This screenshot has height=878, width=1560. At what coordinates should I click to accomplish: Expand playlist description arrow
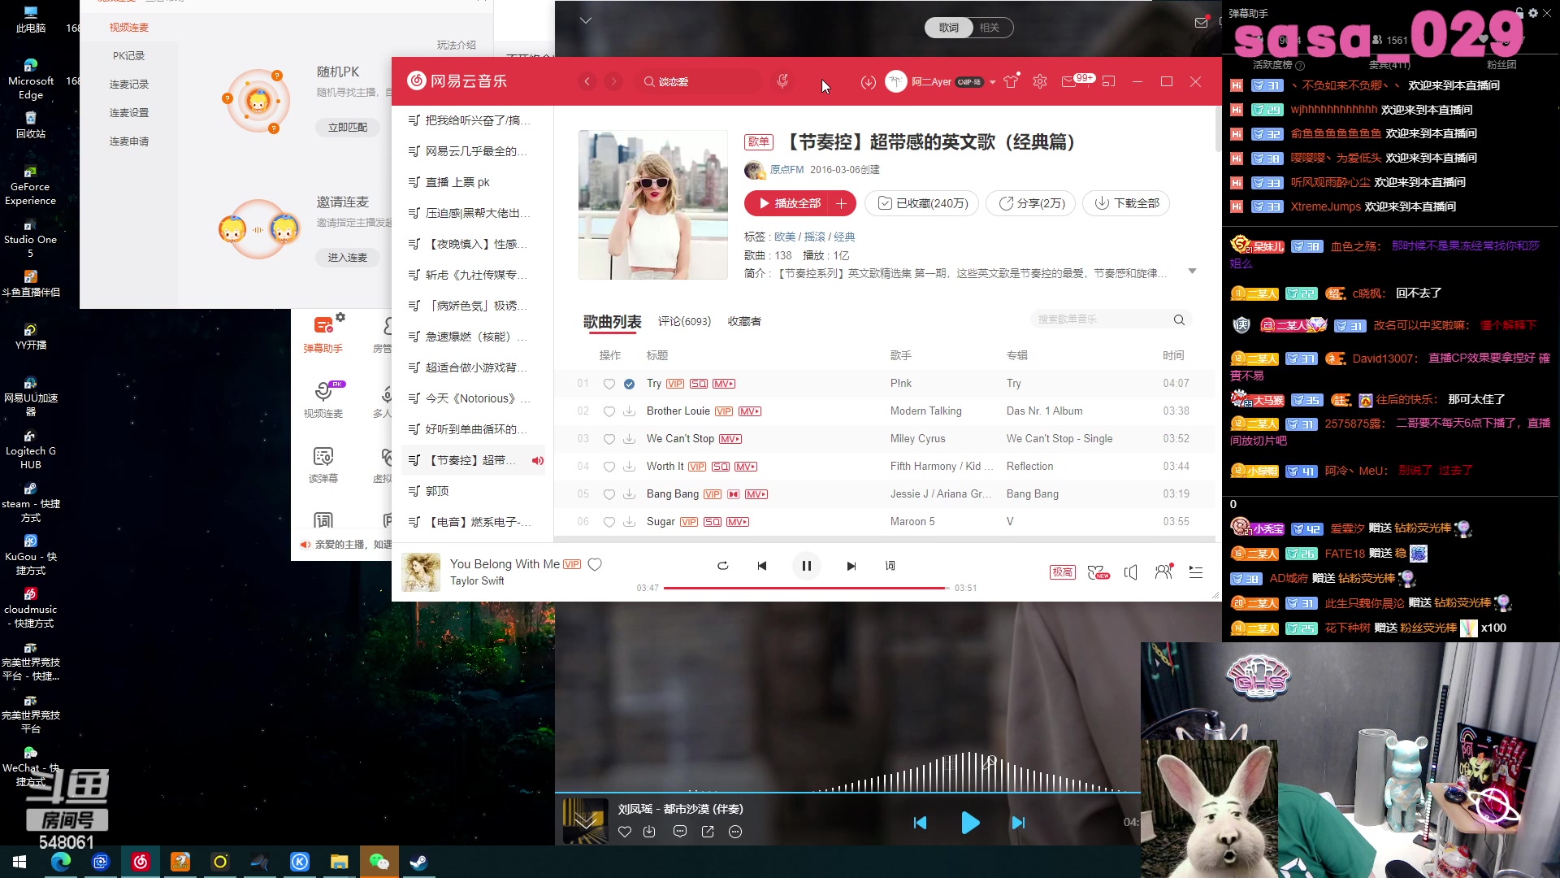point(1192,272)
